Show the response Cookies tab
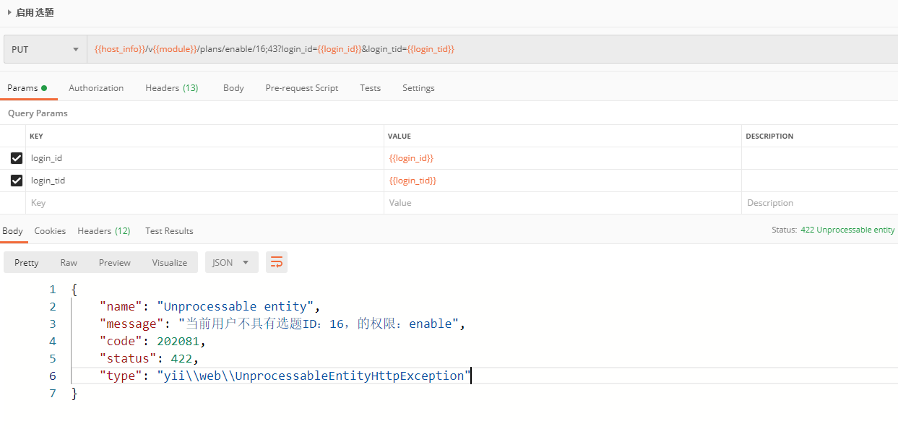 click(x=50, y=231)
